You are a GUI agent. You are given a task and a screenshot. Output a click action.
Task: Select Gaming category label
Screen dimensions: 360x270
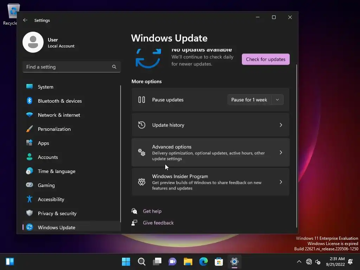pos(46,185)
